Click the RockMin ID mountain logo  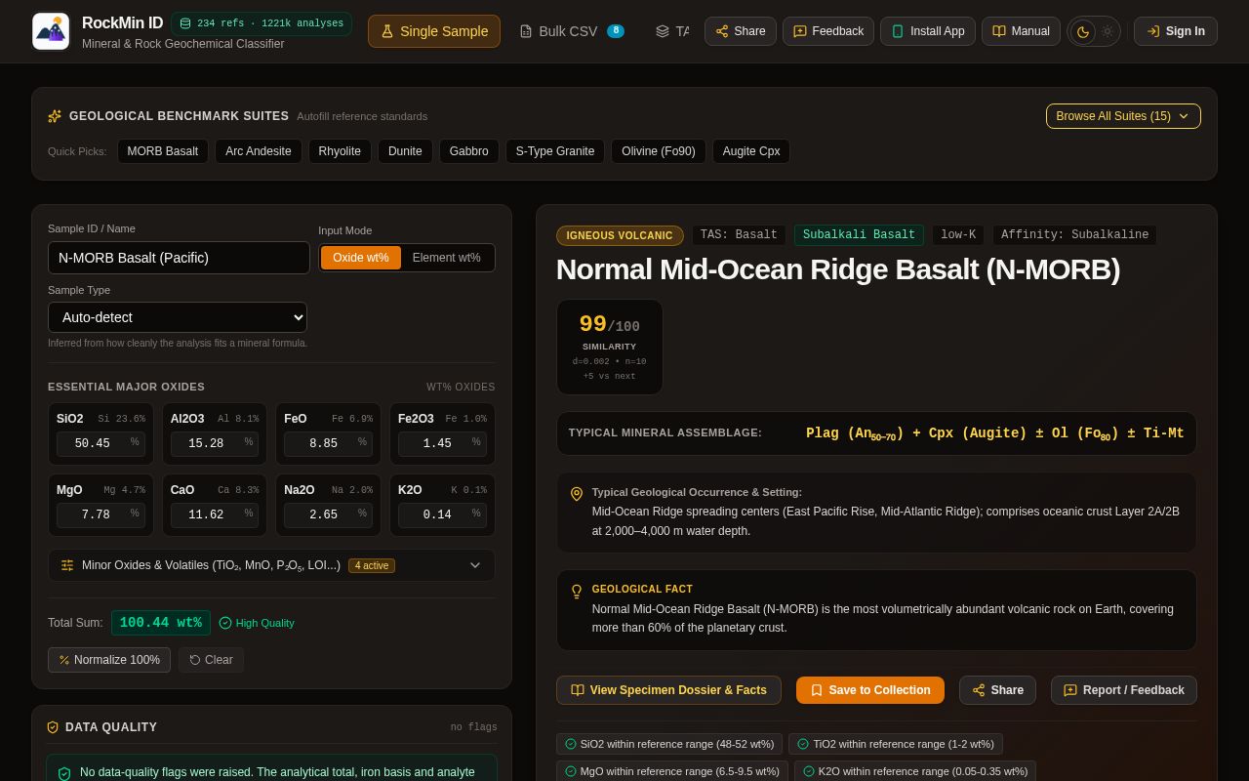pyautogui.click(x=51, y=31)
